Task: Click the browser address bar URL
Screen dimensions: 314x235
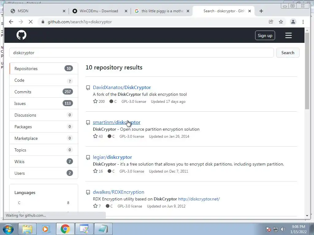Action: [x=80, y=22]
